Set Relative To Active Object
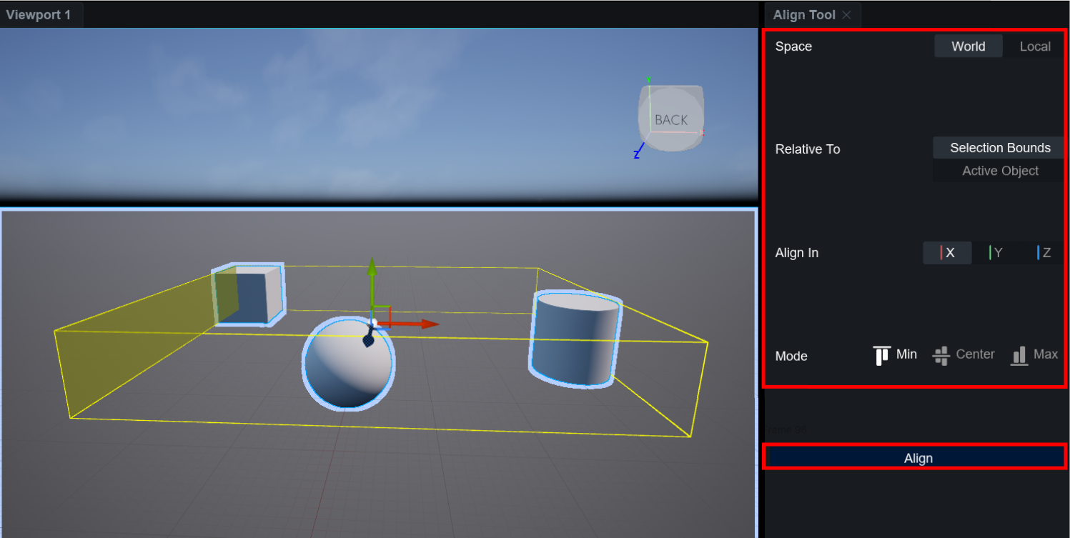 [x=999, y=171]
